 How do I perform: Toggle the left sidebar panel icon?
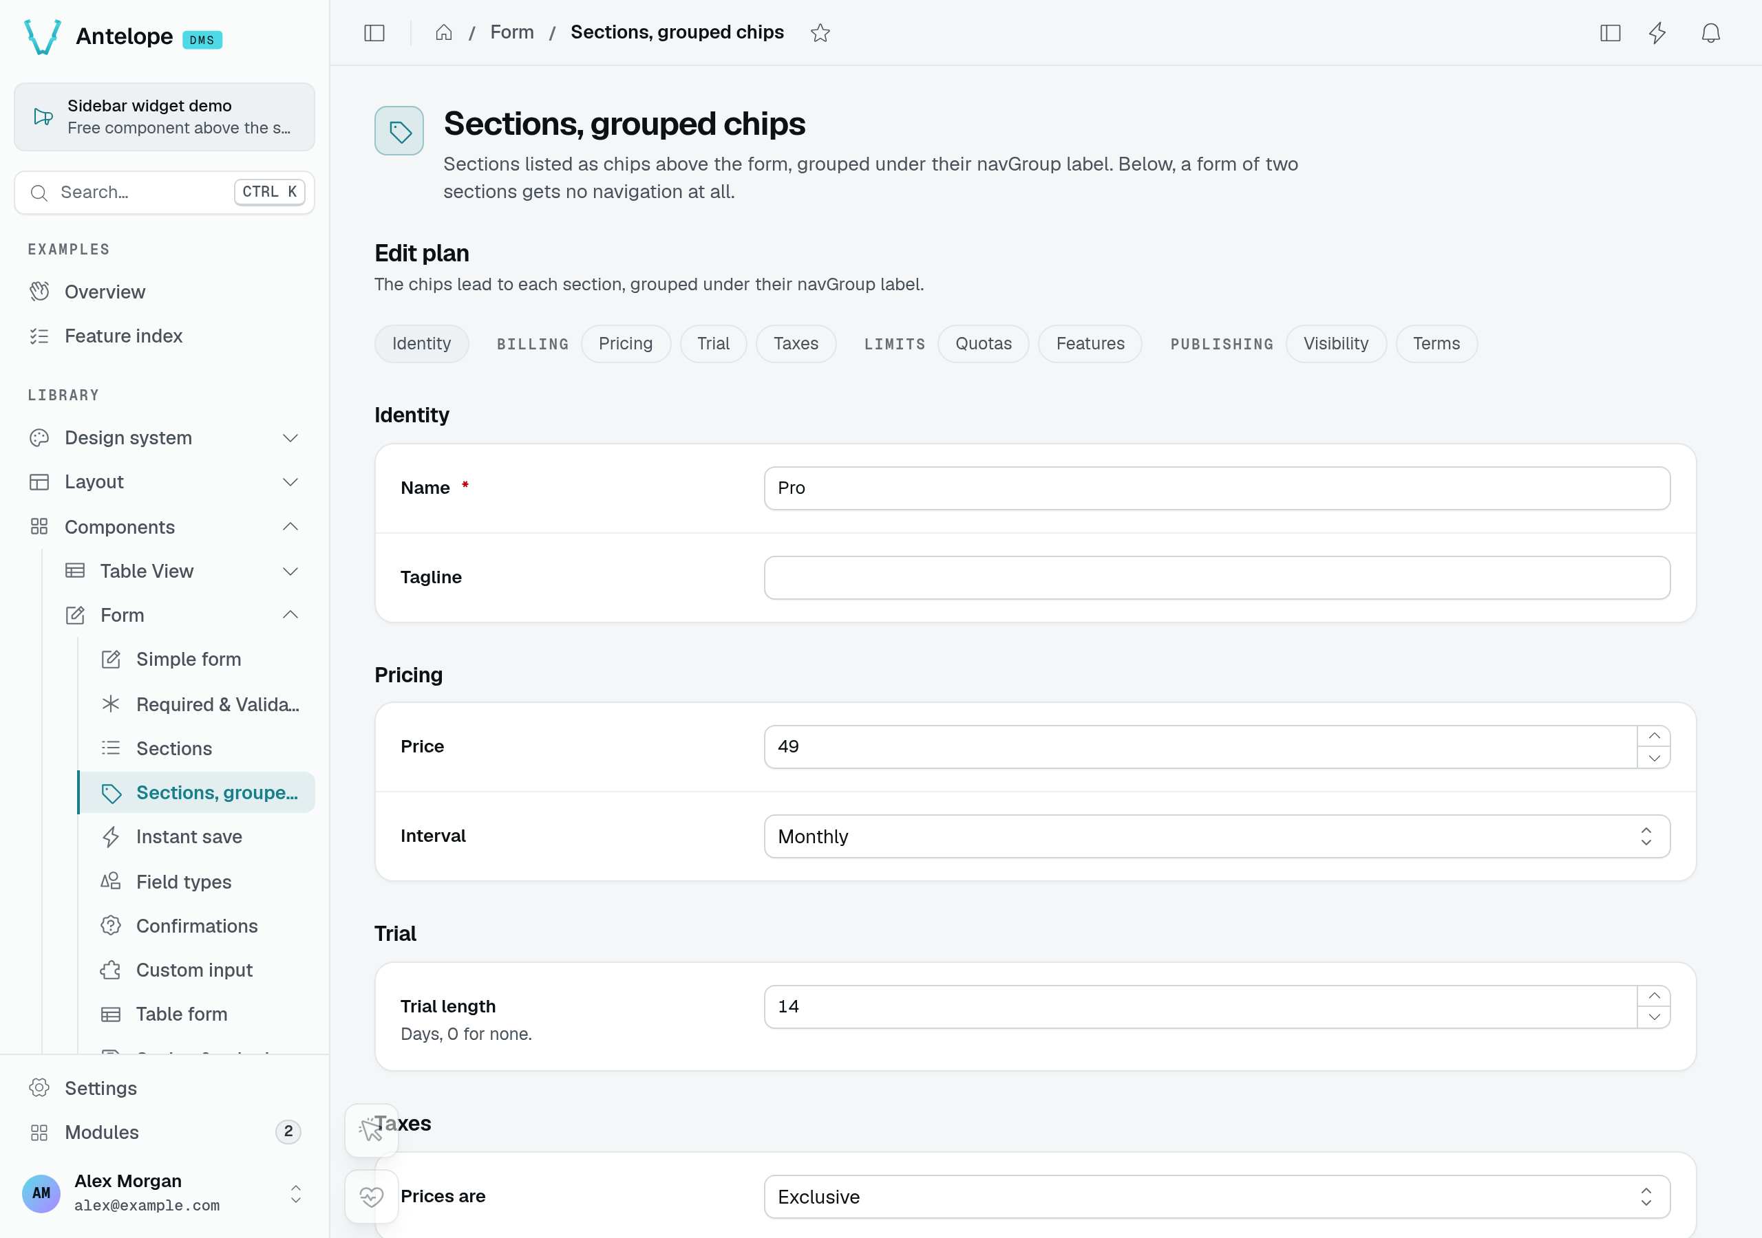point(374,33)
